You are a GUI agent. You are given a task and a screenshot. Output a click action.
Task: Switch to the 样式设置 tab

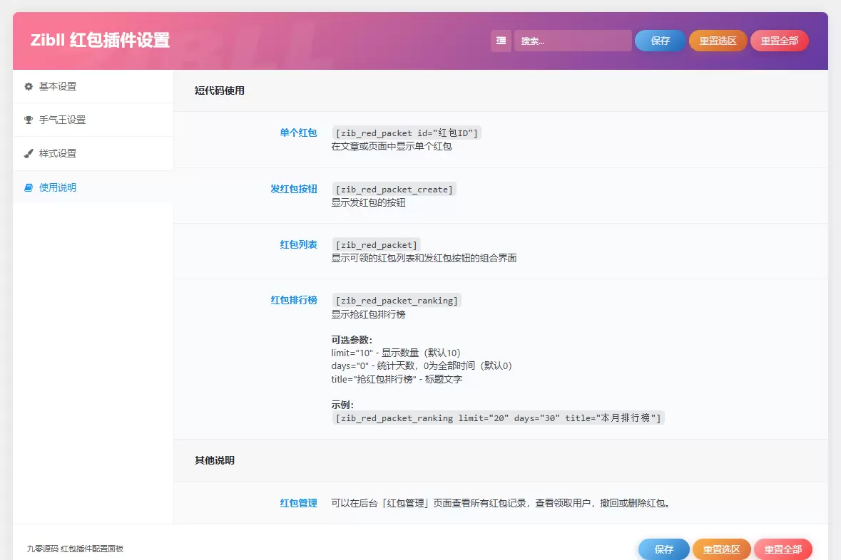93,153
